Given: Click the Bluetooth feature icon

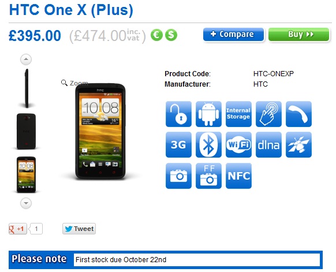Looking at the screenshot, I should [x=208, y=145].
